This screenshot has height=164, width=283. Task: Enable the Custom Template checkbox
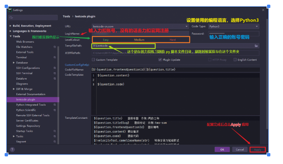tap(93, 60)
